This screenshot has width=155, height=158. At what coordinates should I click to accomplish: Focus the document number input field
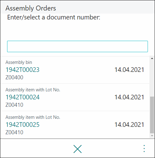tap(77, 46)
